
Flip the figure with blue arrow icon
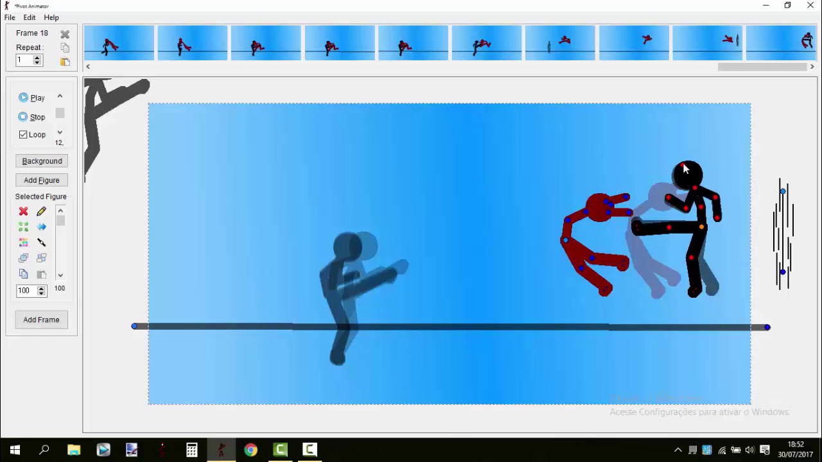[x=42, y=227]
